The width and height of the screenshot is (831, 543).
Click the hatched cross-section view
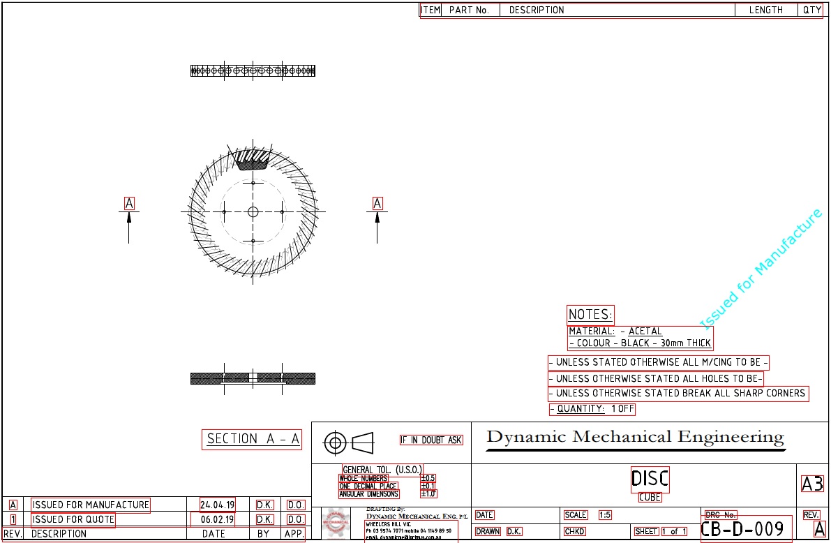253,378
